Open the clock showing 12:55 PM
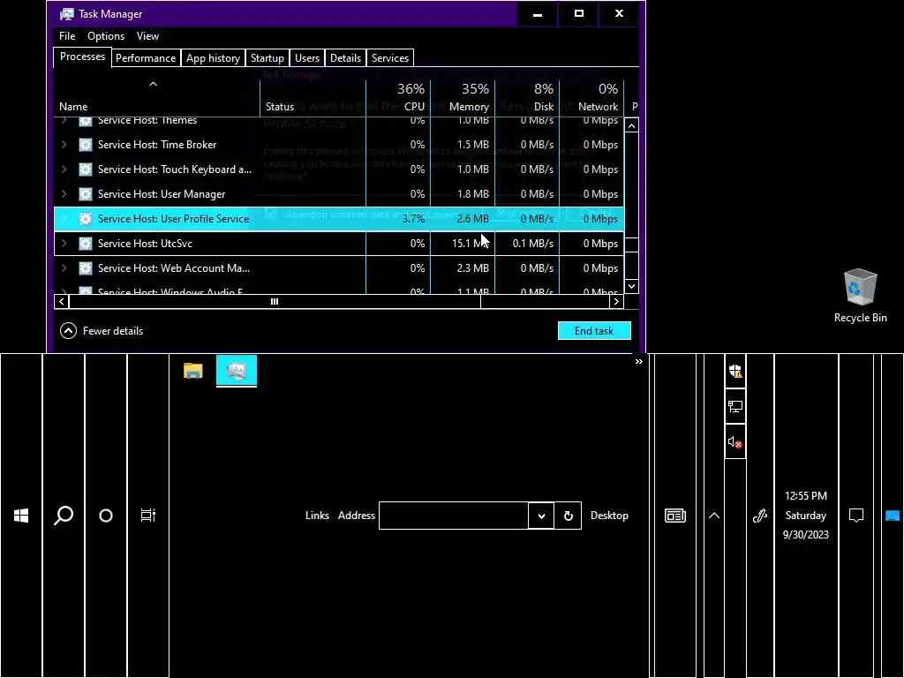 tap(806, 516)
